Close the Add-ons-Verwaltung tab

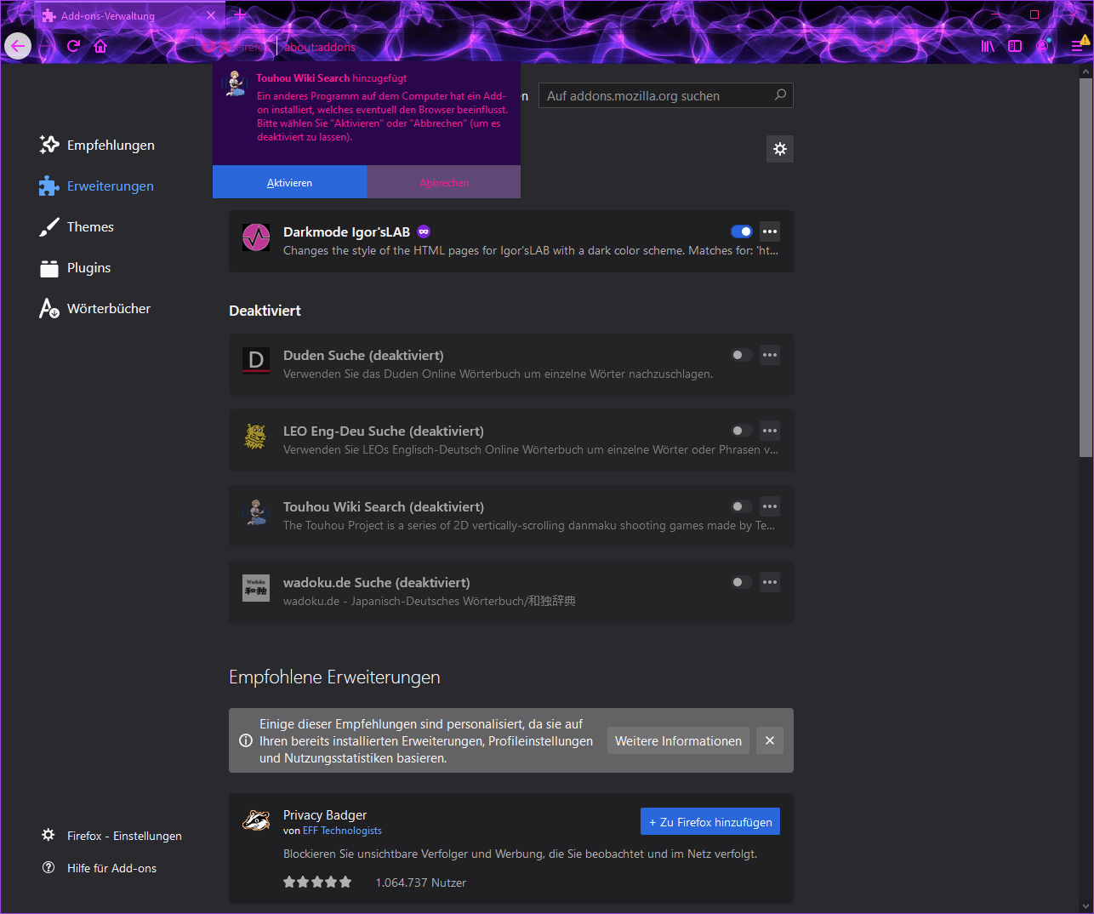pyautogui.click(x=211, y=15)
